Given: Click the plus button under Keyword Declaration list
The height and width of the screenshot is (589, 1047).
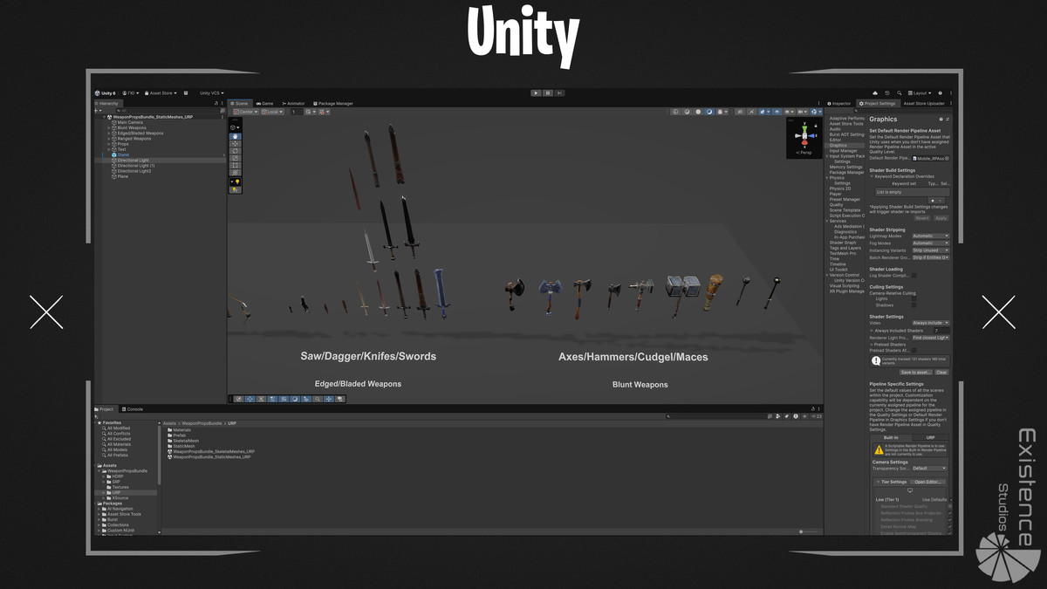Looking at the screenshot, I should pyautogui.click(x=933, y=201).
